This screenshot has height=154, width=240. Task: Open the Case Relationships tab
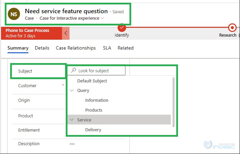tap(76, 48)
